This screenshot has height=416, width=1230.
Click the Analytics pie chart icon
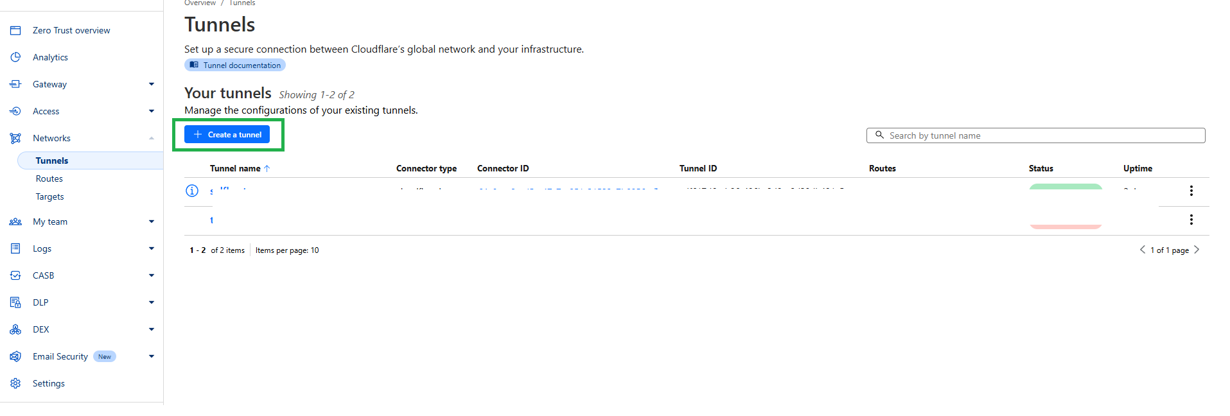(15, 57)
